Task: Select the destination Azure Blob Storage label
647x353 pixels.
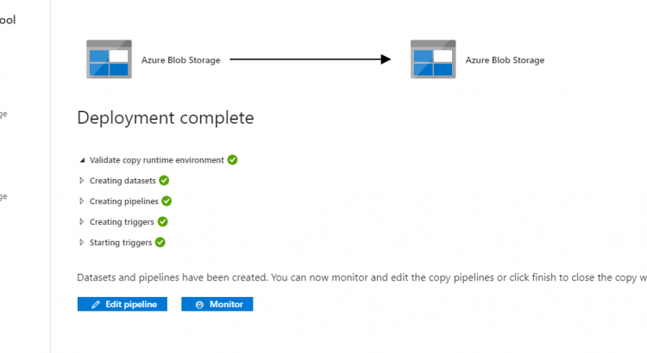Action: [x=505, y=60]
